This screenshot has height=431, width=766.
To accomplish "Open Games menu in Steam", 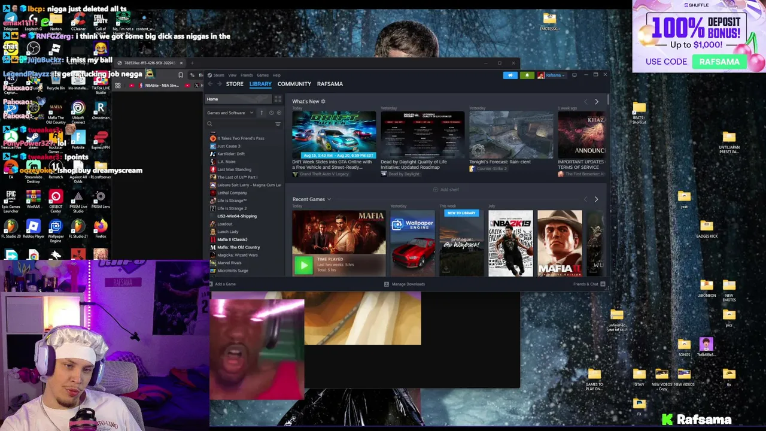I will (263, 75).
